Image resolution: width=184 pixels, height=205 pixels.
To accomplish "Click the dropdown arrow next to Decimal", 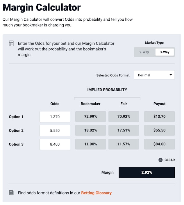I will [171, 75].
